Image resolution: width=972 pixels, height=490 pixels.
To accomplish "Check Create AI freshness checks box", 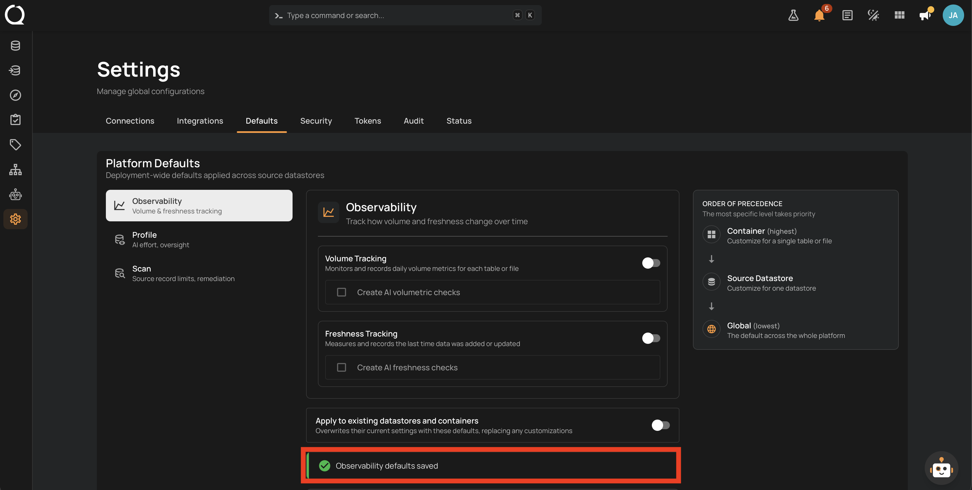I will (x=341, y=367).
